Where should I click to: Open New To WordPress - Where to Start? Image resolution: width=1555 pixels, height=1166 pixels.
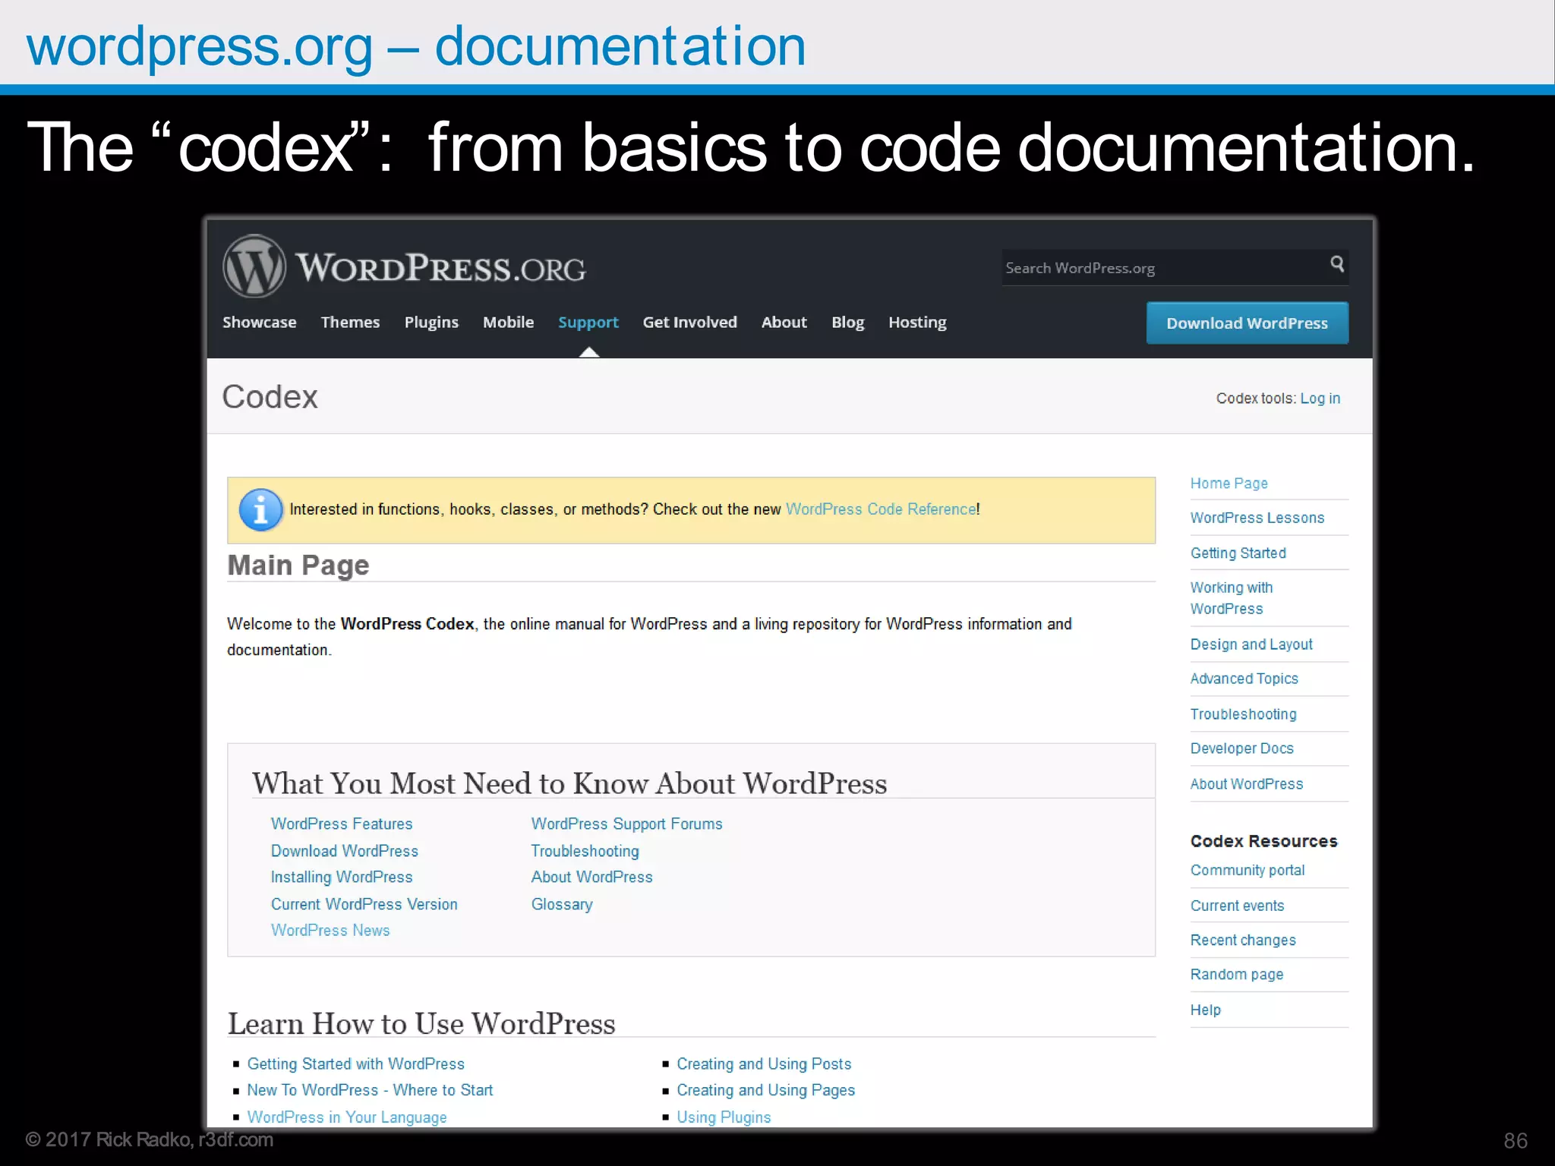point(371,1091)
